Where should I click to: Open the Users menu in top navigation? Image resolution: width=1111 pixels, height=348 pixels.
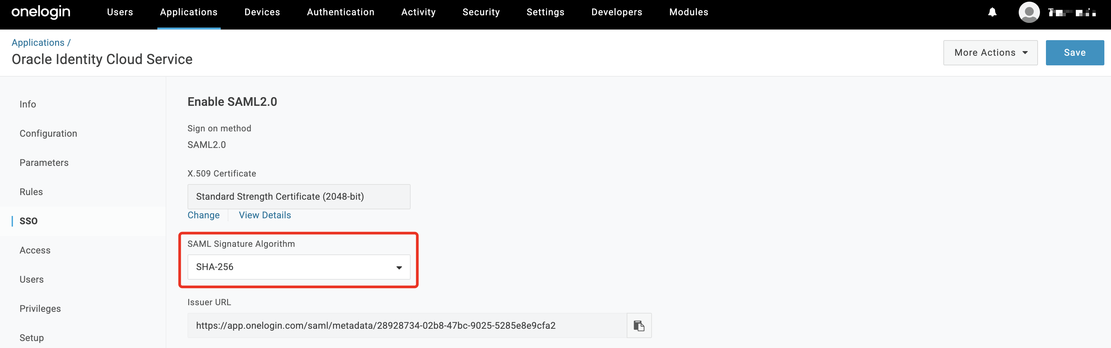pyautogui.click(x=120, y=12)
